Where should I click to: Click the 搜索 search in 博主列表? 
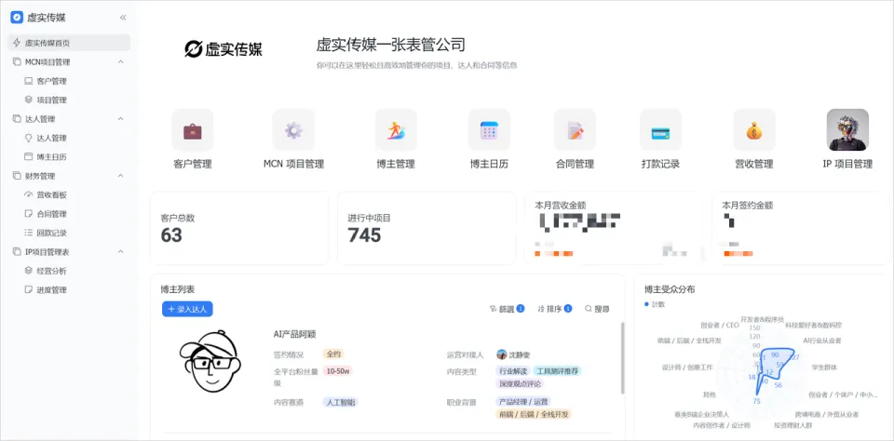597,309
